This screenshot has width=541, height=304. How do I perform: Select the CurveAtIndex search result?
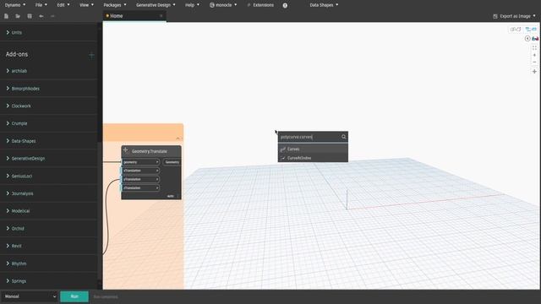[313, 158]
